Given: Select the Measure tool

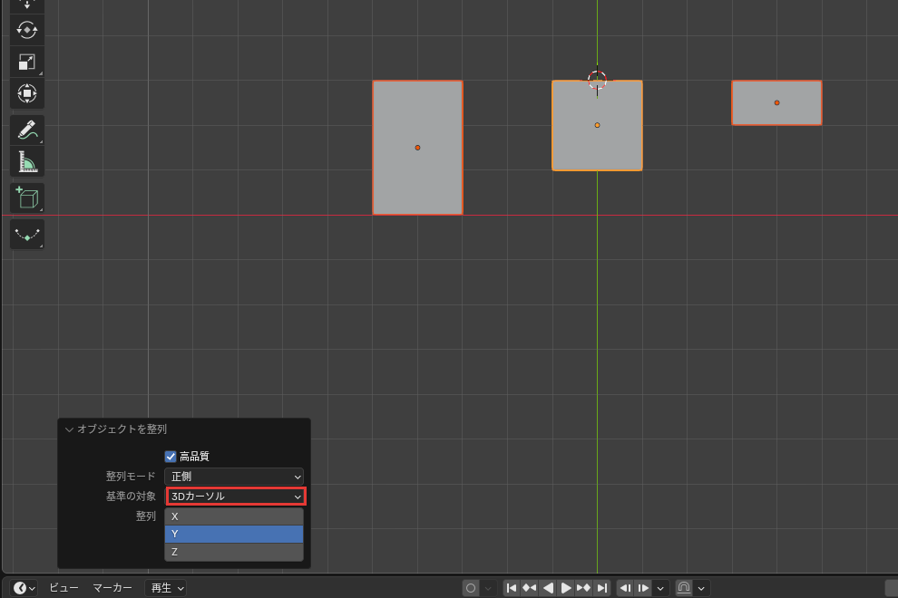Looking at the screenshot, I should 27,161.
